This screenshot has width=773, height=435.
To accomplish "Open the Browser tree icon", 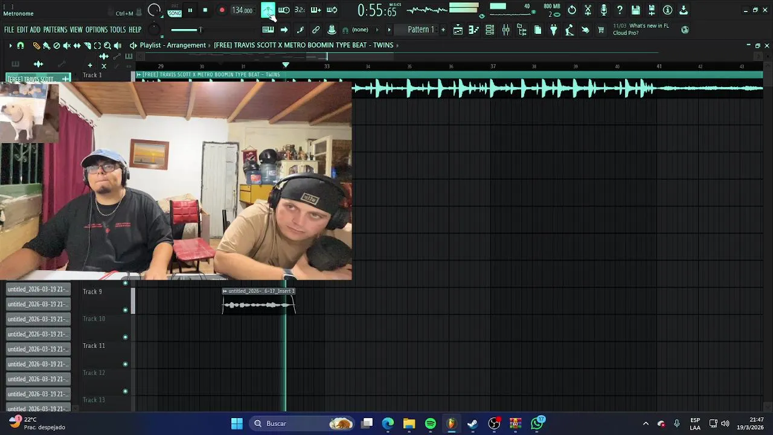I will pyautogui.click(x=522, y=30).
